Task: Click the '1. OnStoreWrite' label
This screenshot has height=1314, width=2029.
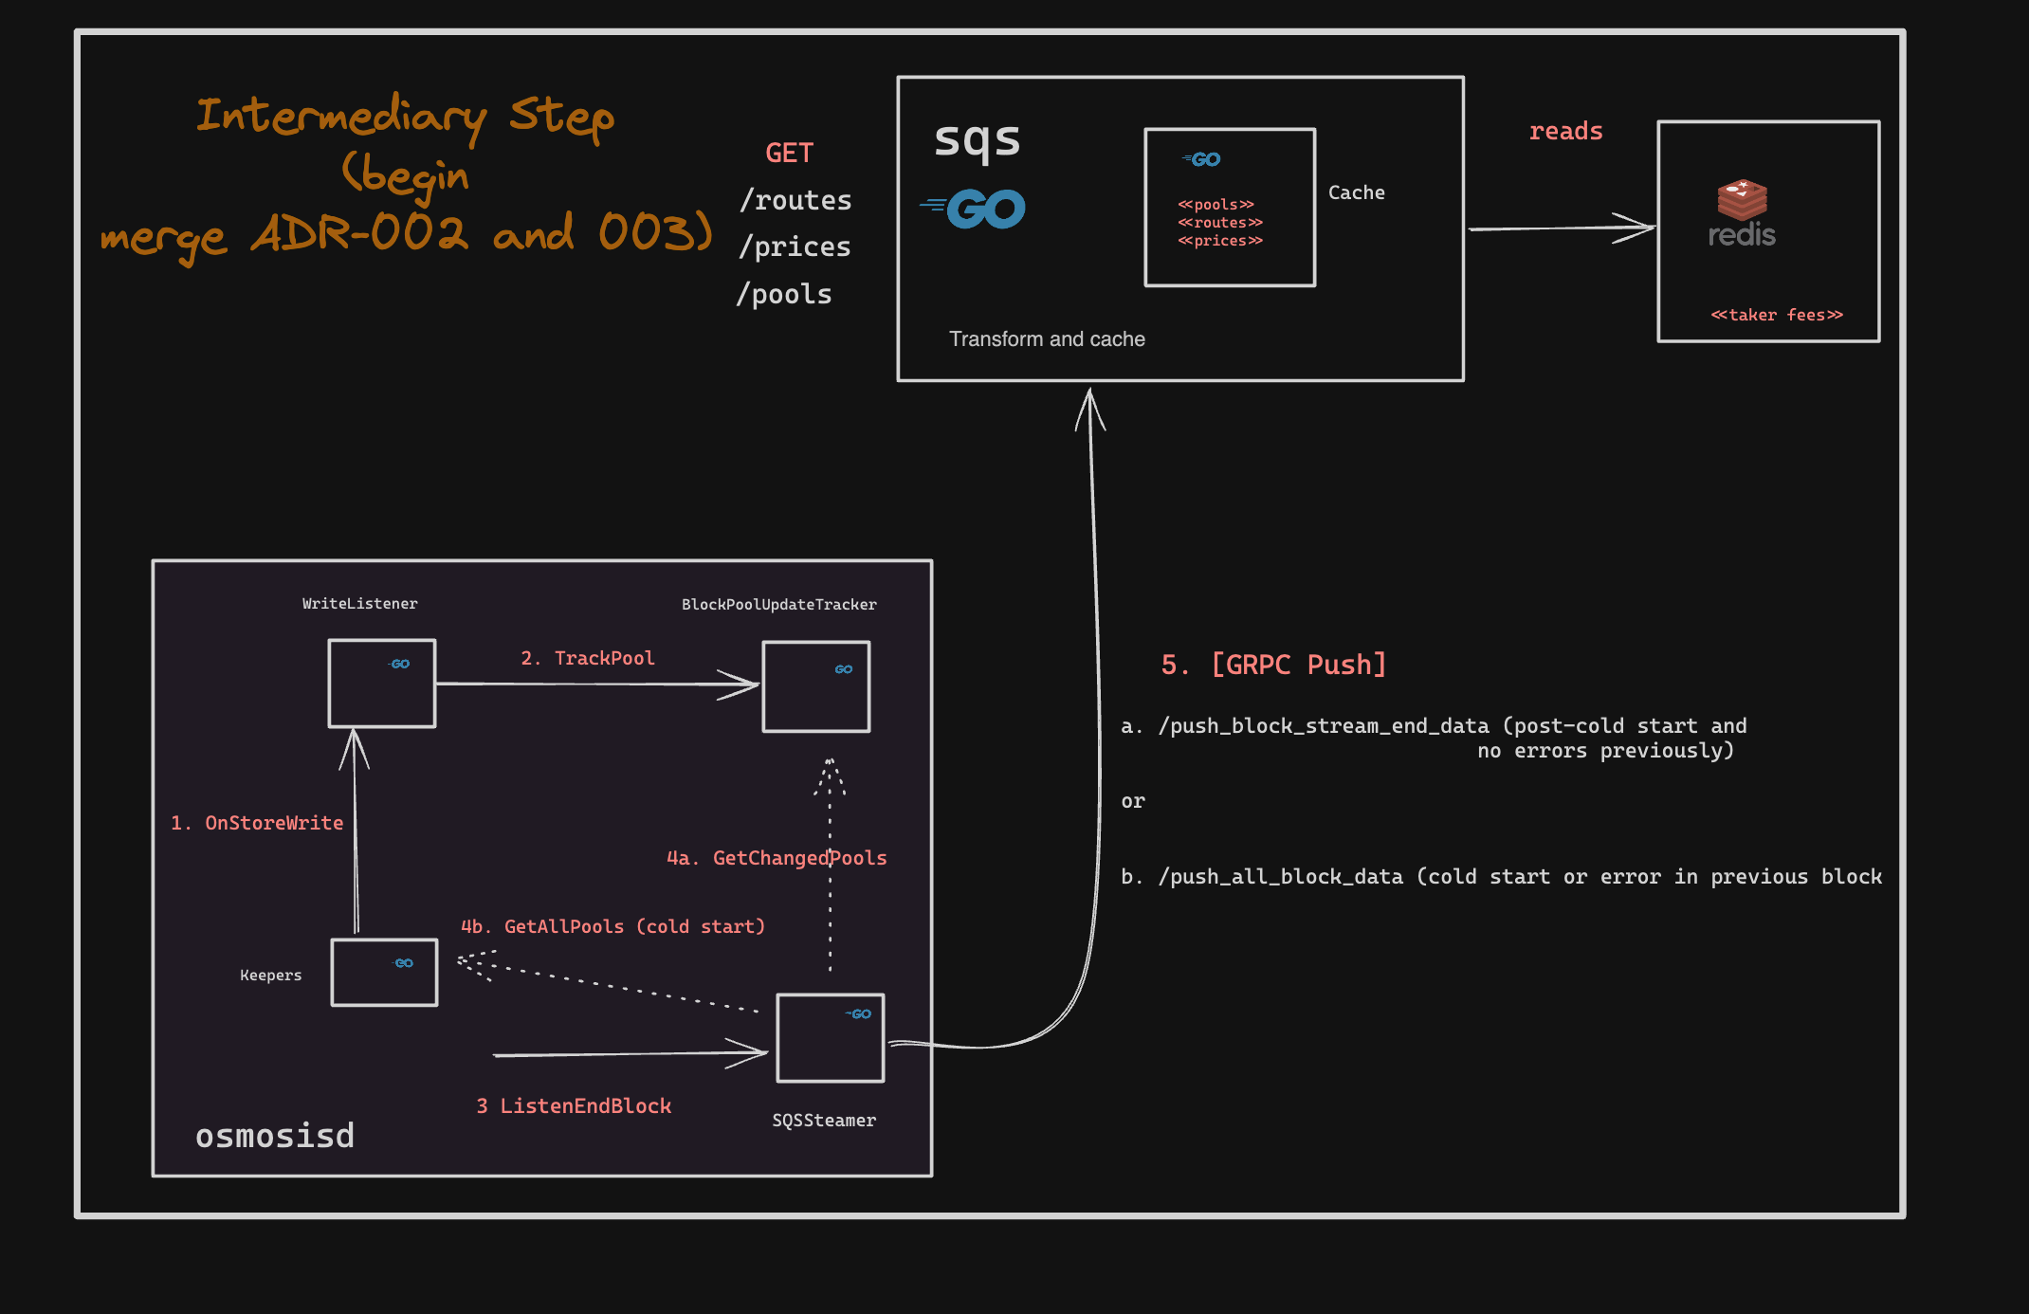Action: tap(257, 823)
